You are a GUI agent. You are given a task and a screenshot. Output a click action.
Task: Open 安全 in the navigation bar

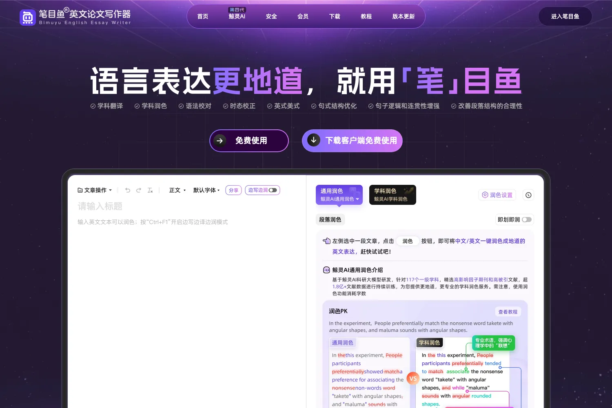[271, 16]
